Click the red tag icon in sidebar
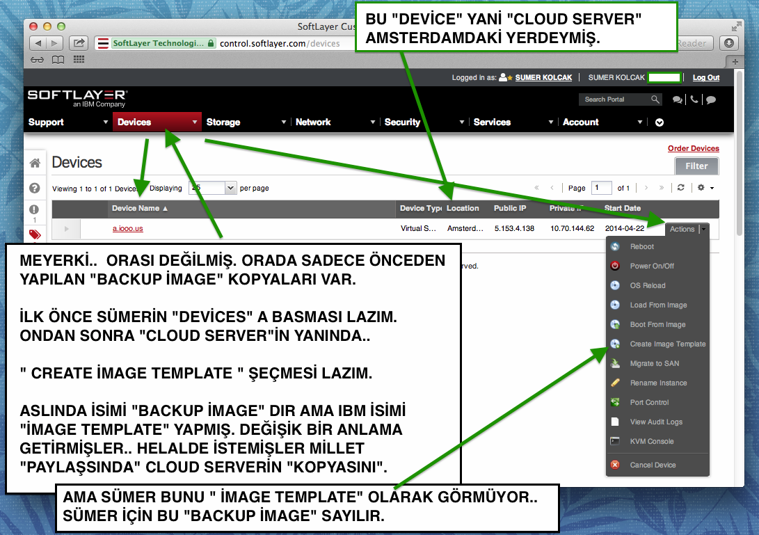 35,235
